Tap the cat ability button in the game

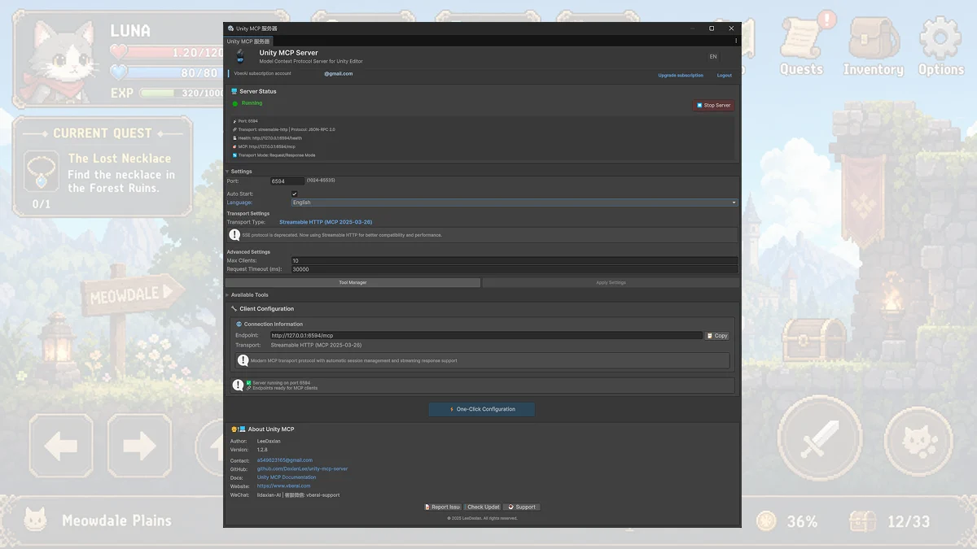pos(918,441)
